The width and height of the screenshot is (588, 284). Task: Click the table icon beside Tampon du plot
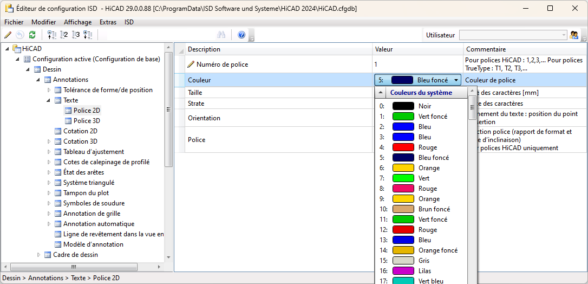coord(58,193)
